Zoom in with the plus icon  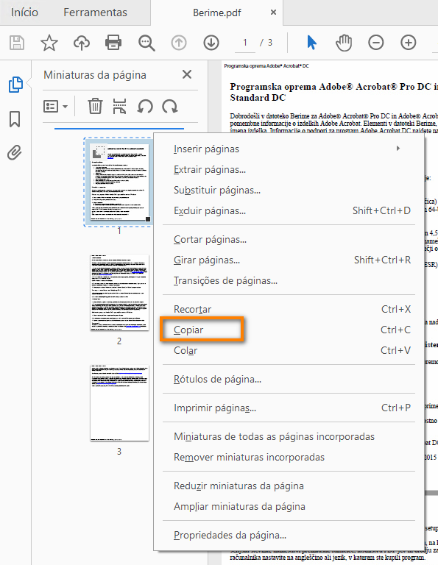(x=408, y=43)
